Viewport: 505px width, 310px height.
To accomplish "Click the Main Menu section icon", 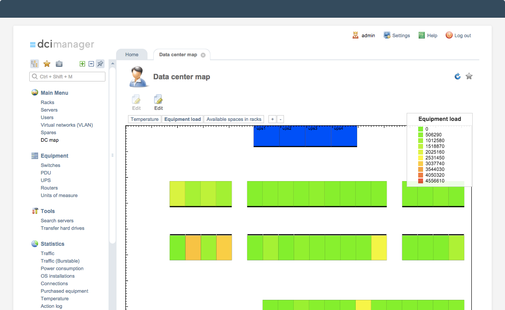I will 35,93.
